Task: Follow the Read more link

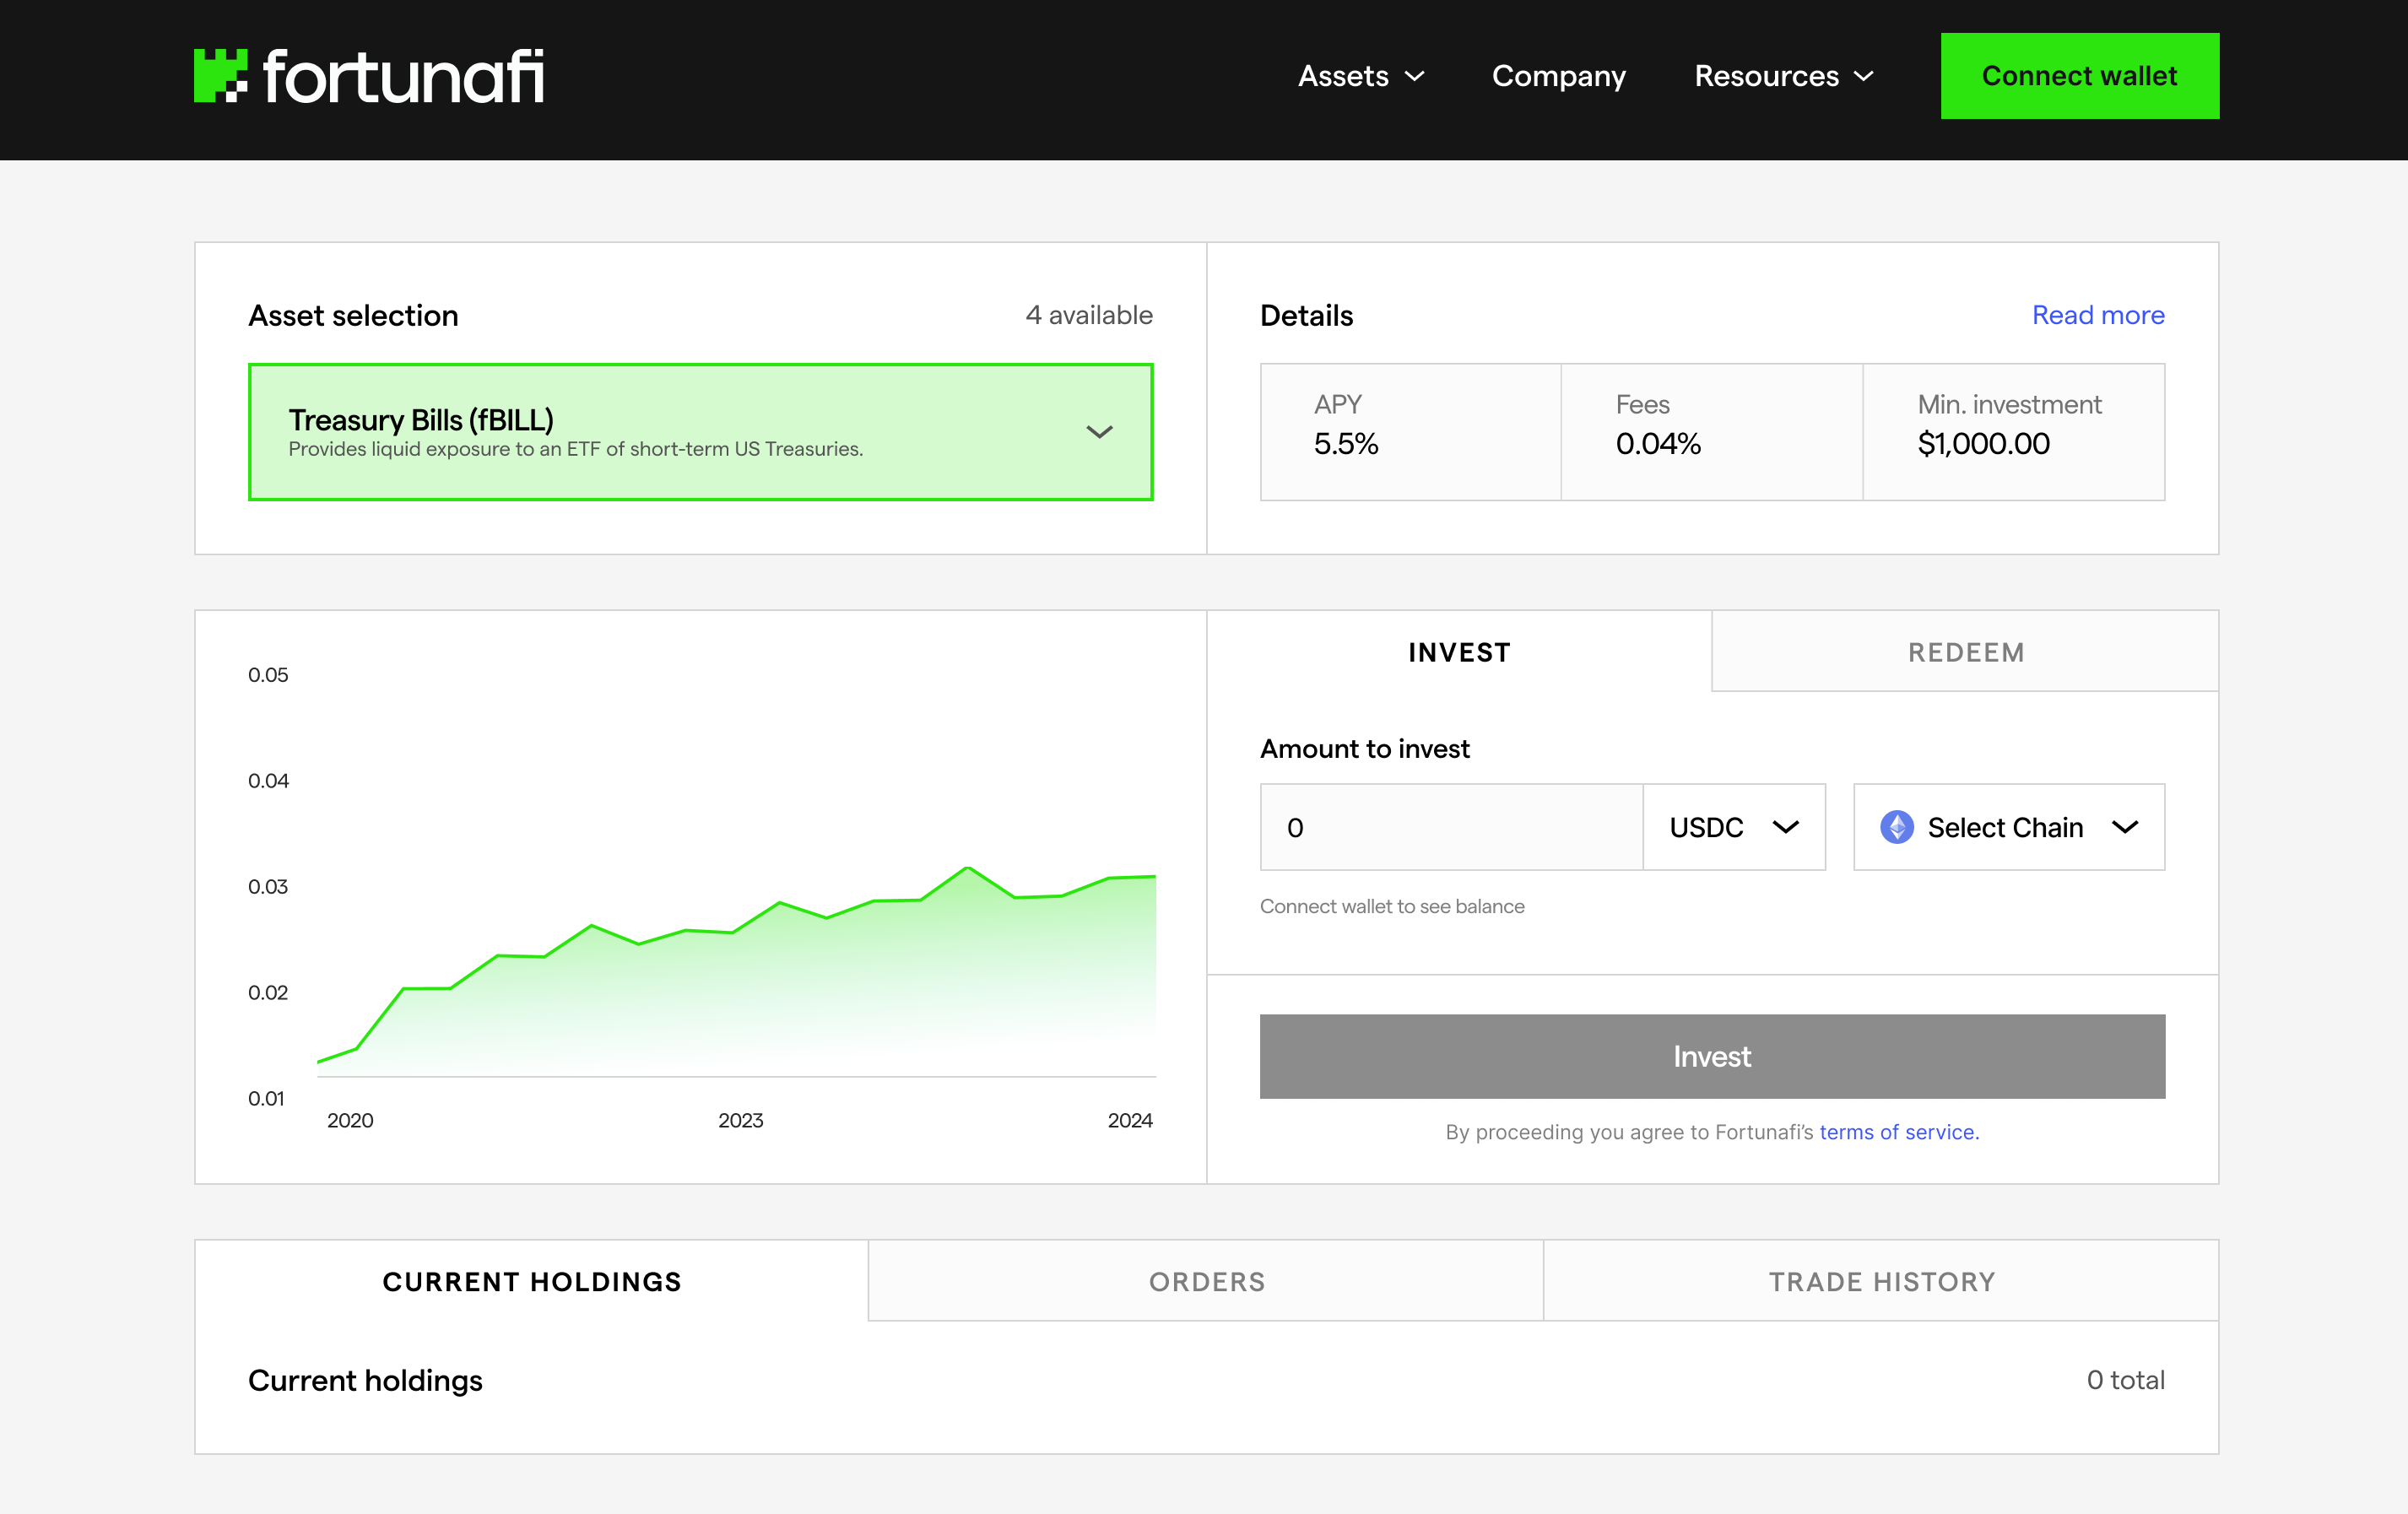Action: pyautogui.click(x=2097, y=315)
